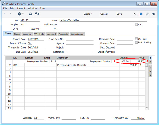Viewport: 159px width, 125px height.
Task: Click the scroll down arrow of the rows grid
Action: coord(147,108)
